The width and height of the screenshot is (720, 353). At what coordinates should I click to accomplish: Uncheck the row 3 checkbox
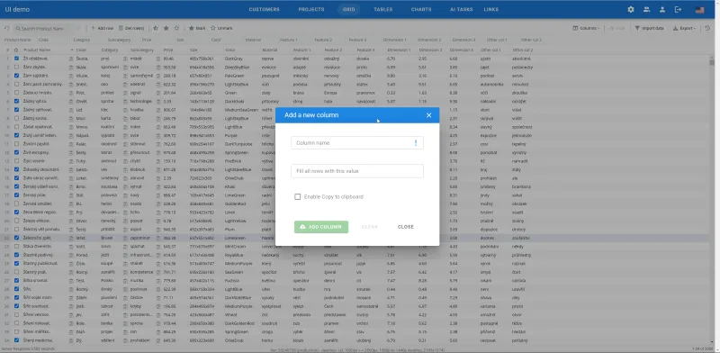16,76
